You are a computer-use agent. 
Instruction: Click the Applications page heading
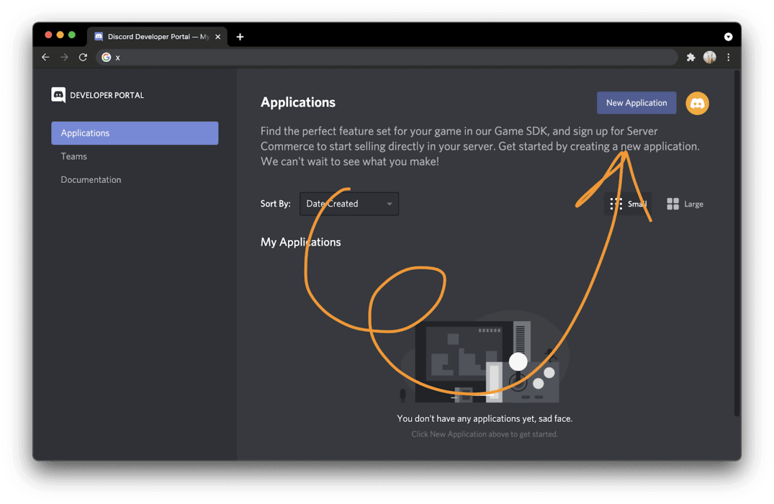(298, 102)
